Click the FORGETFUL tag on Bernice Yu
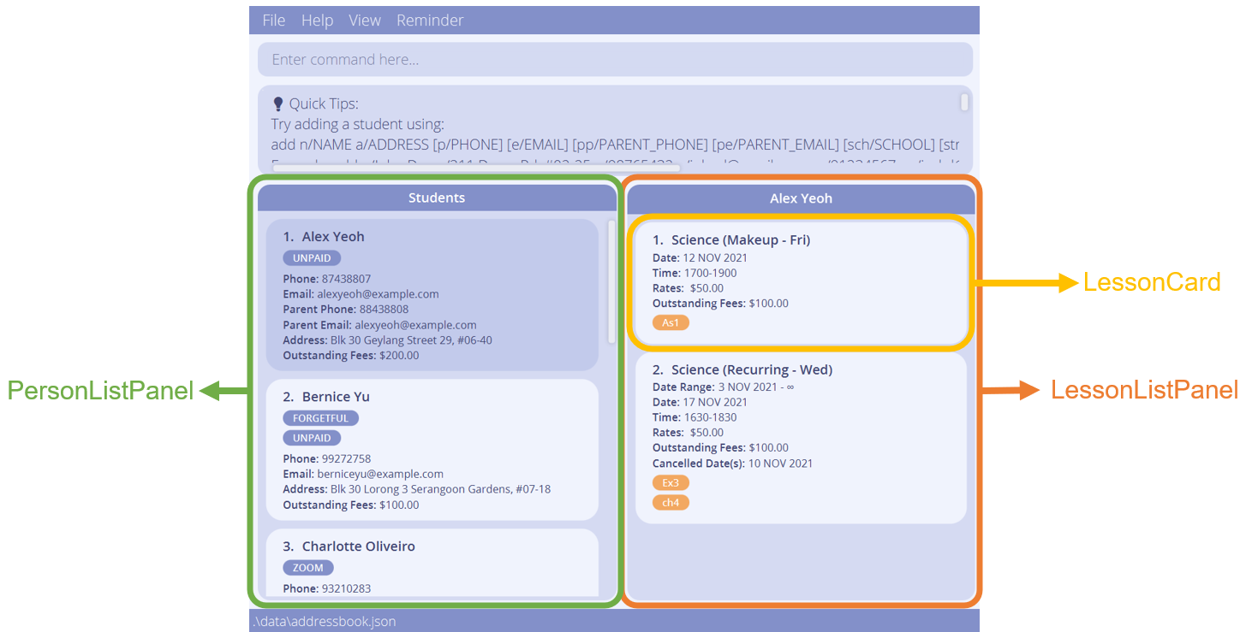Screen dimensions: 1240x632 320,418
